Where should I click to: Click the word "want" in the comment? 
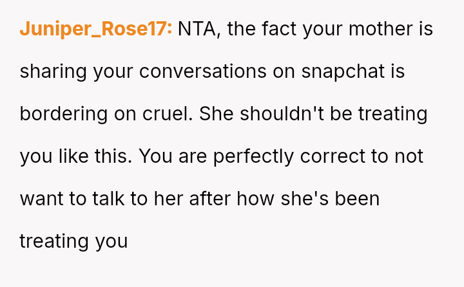(x=42, y=199)
